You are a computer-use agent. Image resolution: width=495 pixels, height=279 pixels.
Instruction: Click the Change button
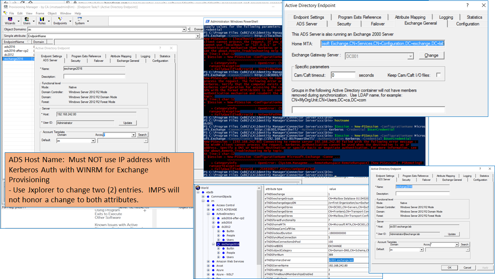pyautogui.click(x=431, y=55)
